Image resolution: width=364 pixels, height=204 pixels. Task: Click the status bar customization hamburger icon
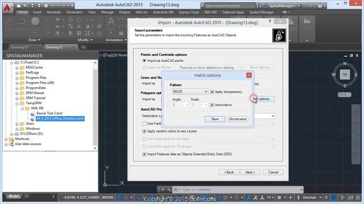click(x=358, y=198)
